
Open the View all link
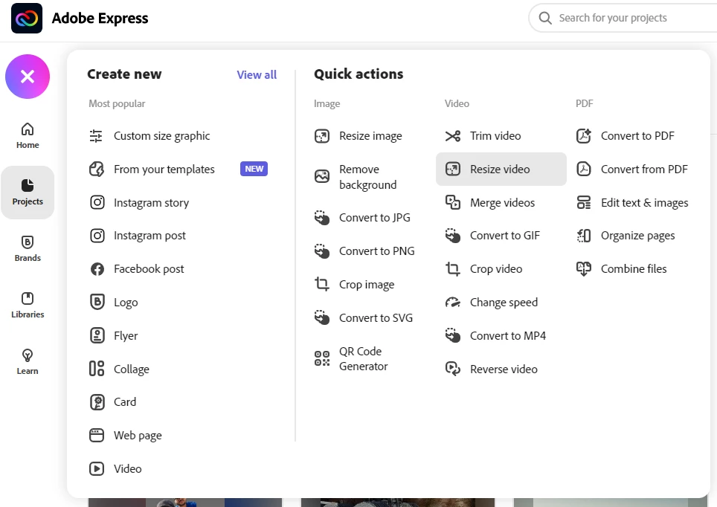pos(257,74)
